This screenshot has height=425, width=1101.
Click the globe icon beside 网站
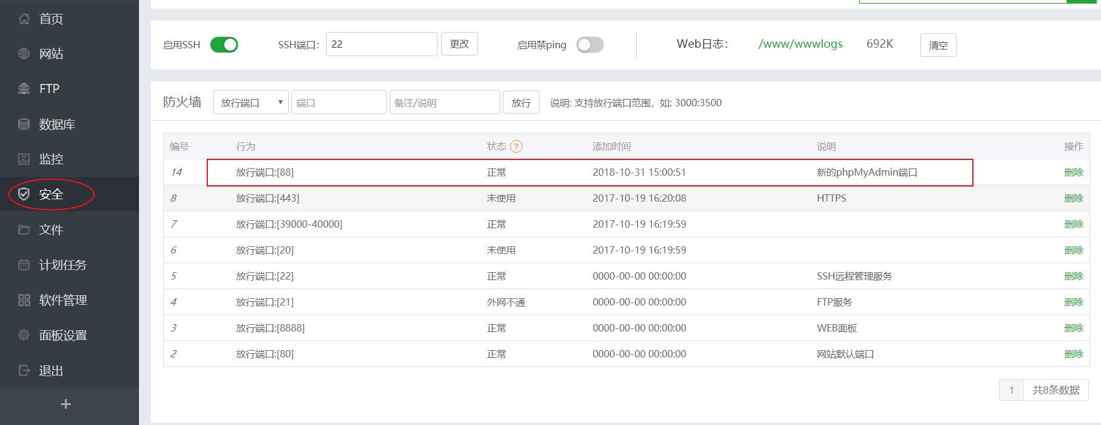pyautogui.click(x=24, y=54)
